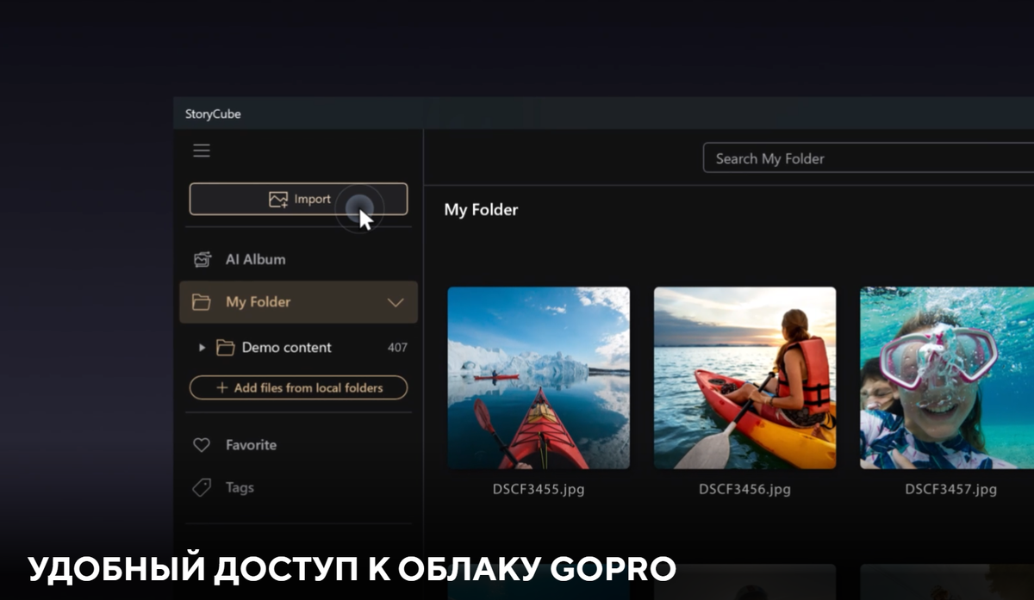Focus the Search My Folder field
Screen dimensions: 1034x600
pos(869,158)
